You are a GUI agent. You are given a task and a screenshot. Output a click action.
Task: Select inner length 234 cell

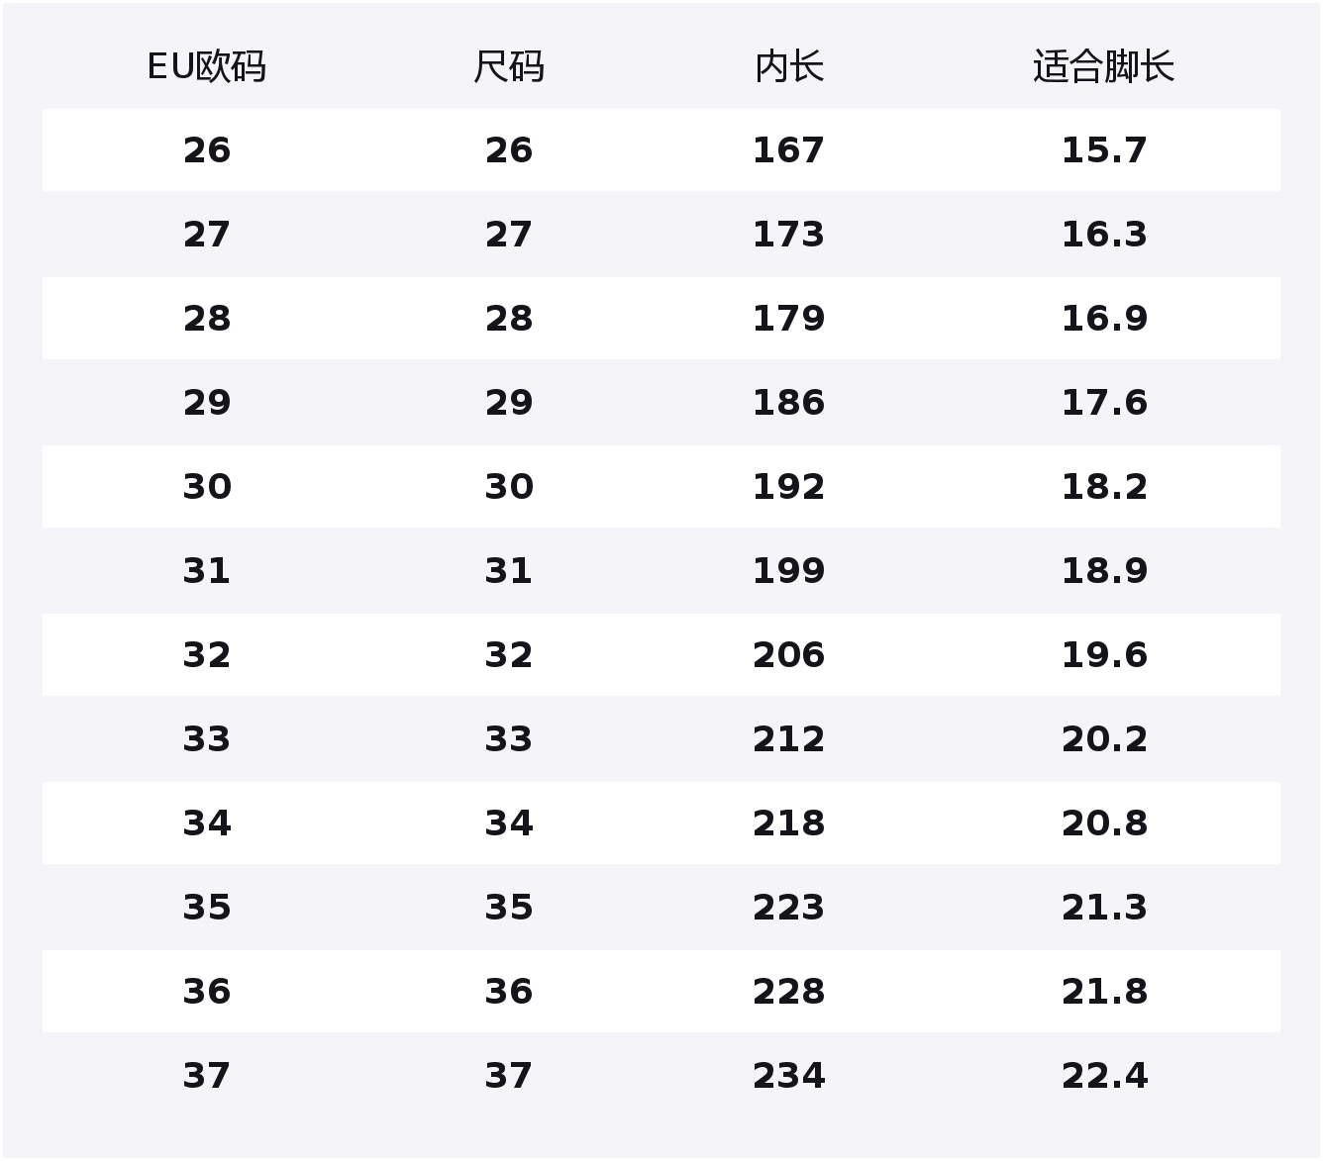pyautogui.click(x=788, y=1076)
